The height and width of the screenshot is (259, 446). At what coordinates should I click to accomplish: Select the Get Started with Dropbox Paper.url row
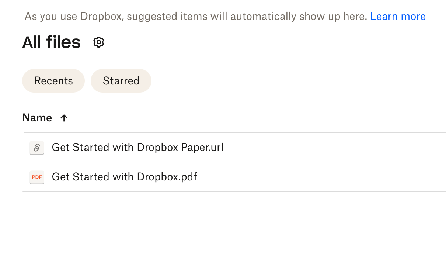click(x=138, y=147)
